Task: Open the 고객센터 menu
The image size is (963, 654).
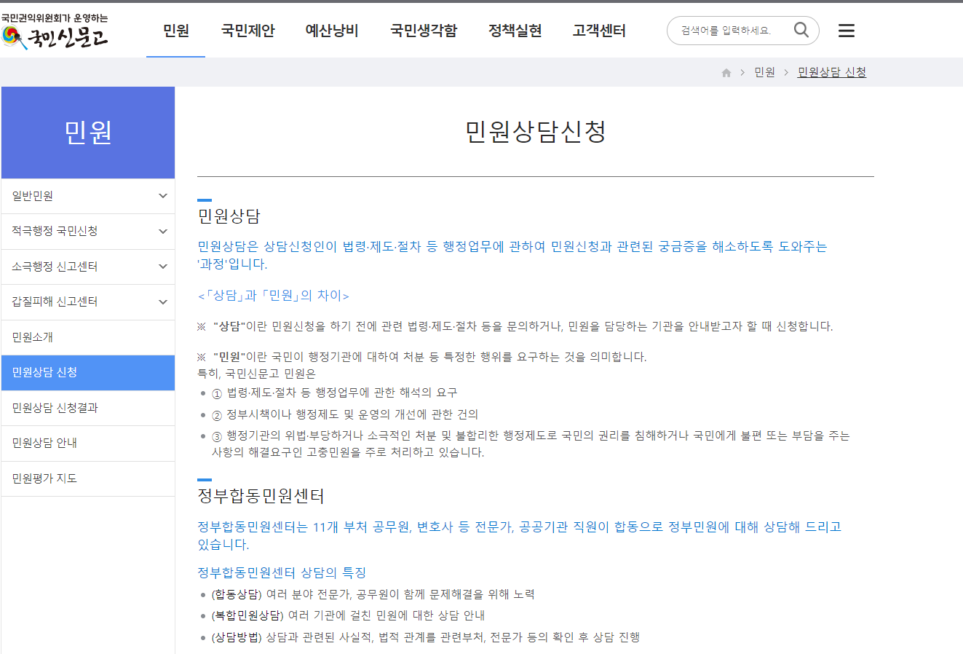Action: [598, 30]
